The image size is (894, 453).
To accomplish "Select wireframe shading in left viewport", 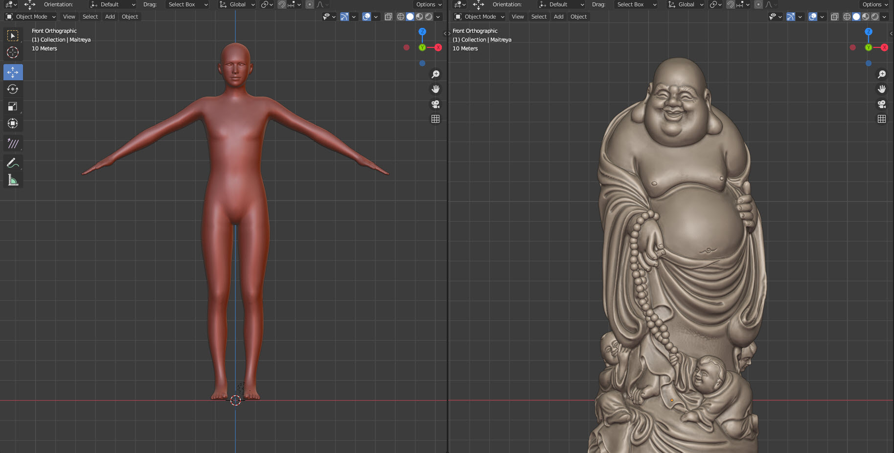I will (x=401, y=17).
